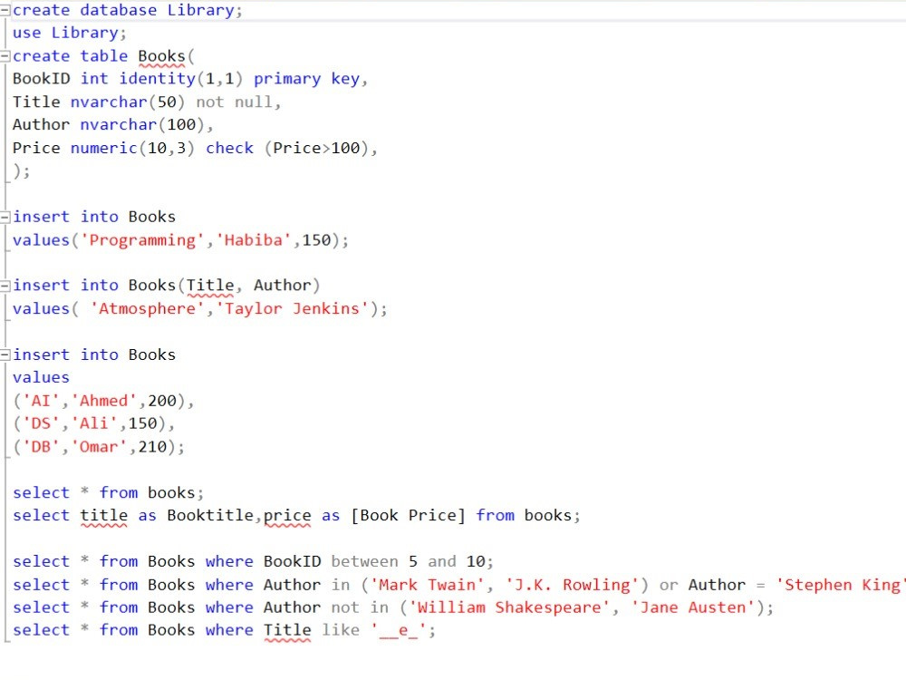Viewport: 906px width, 680px height.
Task: Collapse the multi-row 'insert into Books' block
Action: click(5, 355)
